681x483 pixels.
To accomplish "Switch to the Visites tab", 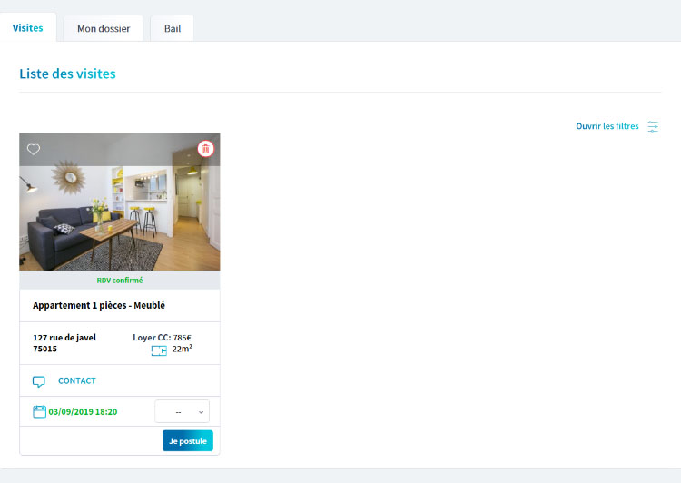I will point(28,27).
